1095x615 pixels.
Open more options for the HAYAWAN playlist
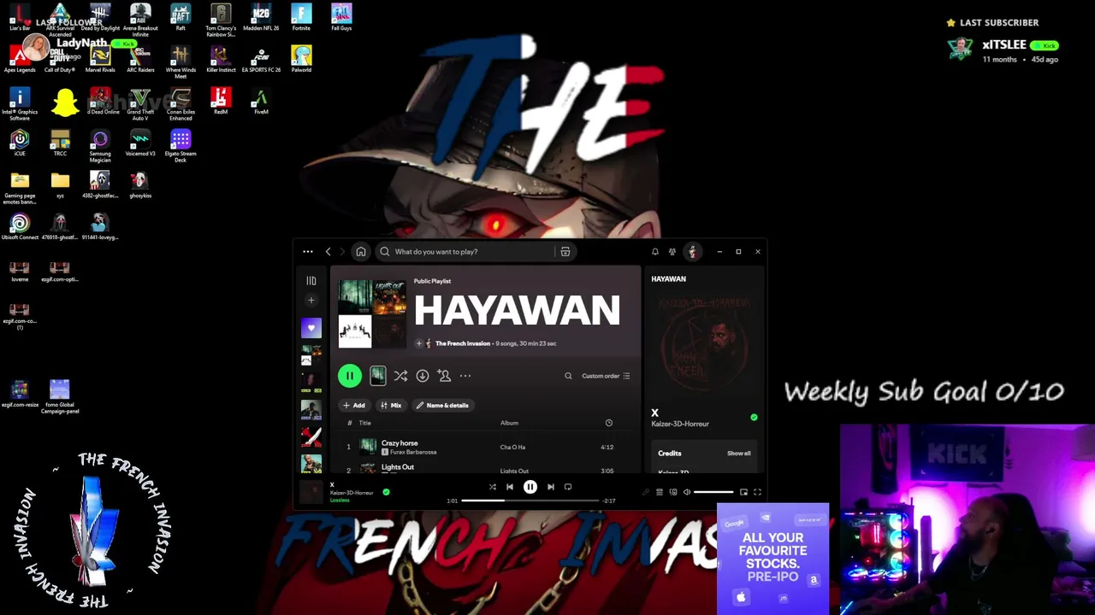[465, 376]
